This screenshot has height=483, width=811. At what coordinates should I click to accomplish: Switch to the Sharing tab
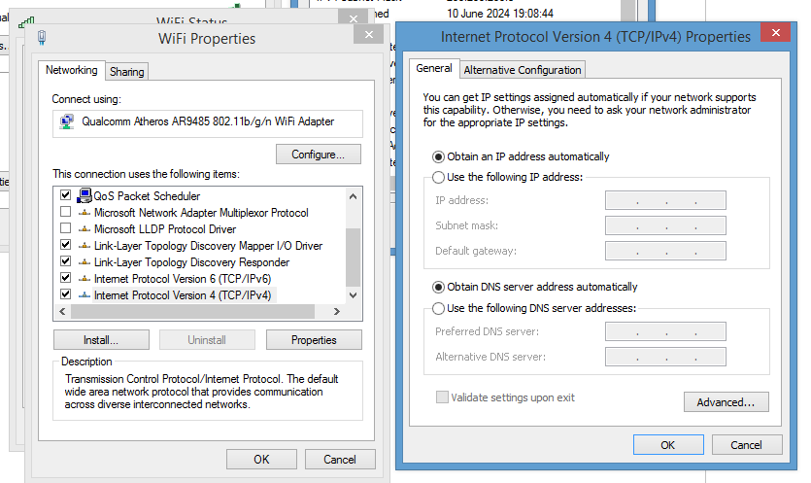[126, 72]
